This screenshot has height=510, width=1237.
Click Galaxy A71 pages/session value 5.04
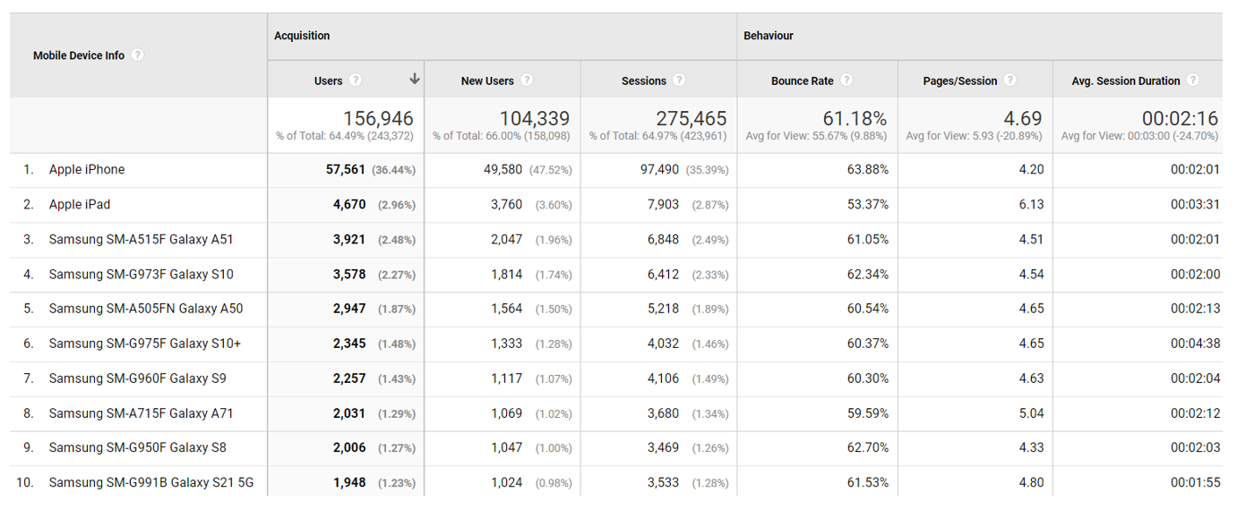point(1031,412)
